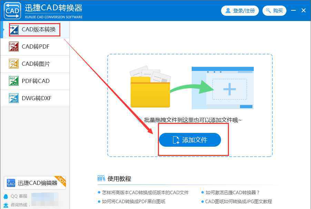Viewport: 311px width, 209px height.
Task: Click the 添加文件 button
Action: coord(190,140)
